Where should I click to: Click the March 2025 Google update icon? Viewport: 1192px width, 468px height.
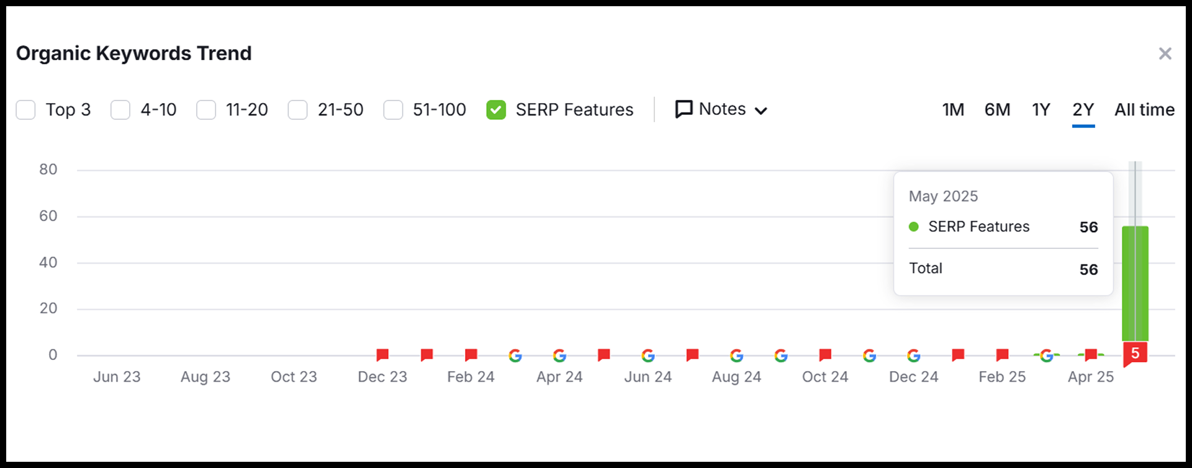[x=1047, y=356]
